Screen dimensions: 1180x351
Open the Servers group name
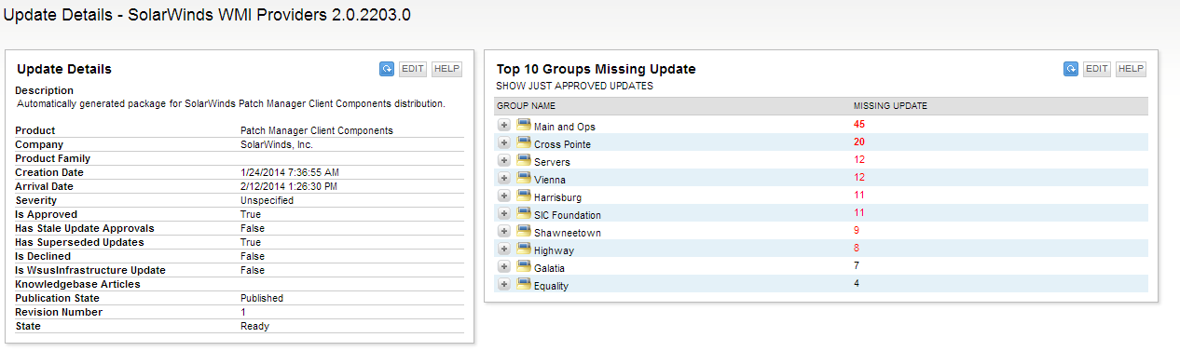pyautogui.click(x=552, y=162)
